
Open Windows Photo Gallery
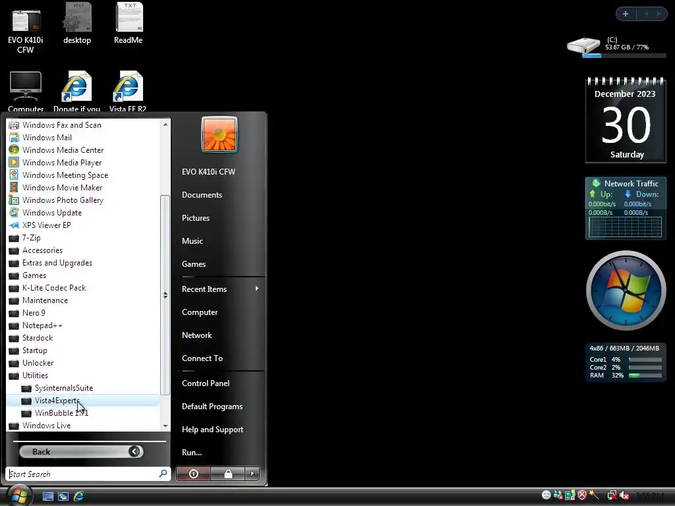pyautogui.click(x=83, y=200)
